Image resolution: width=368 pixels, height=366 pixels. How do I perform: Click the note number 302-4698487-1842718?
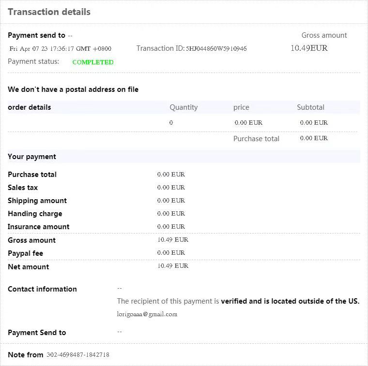pos(78,355)
